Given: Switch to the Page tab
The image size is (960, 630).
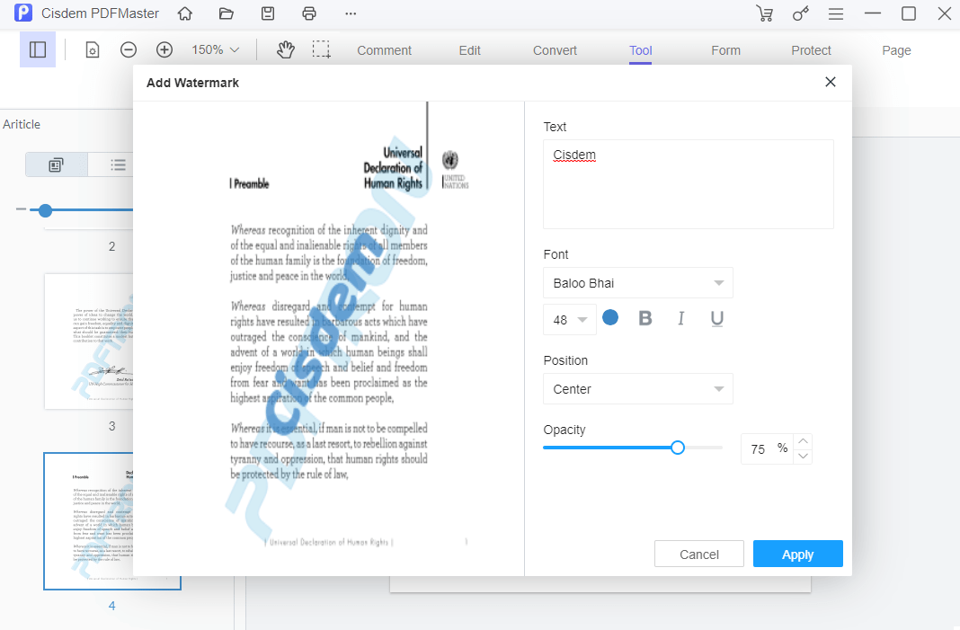Looking at the screenshot, I should [x=896, y=50].
